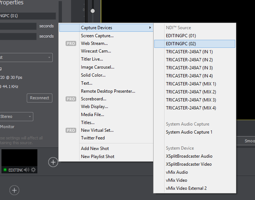This screenshot has height=200, width=255.
Task: Open the Stereo audio channel dropdown
Action: tap(16, 117)
